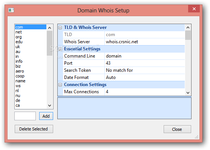Collapse the TLD & Whois Server section
The height and width of the screenshot is (150, 210).
pos(60,27)
